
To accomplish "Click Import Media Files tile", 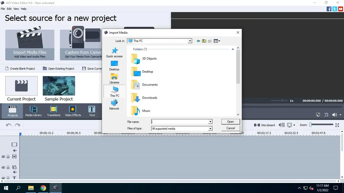I will click(30, 45).
